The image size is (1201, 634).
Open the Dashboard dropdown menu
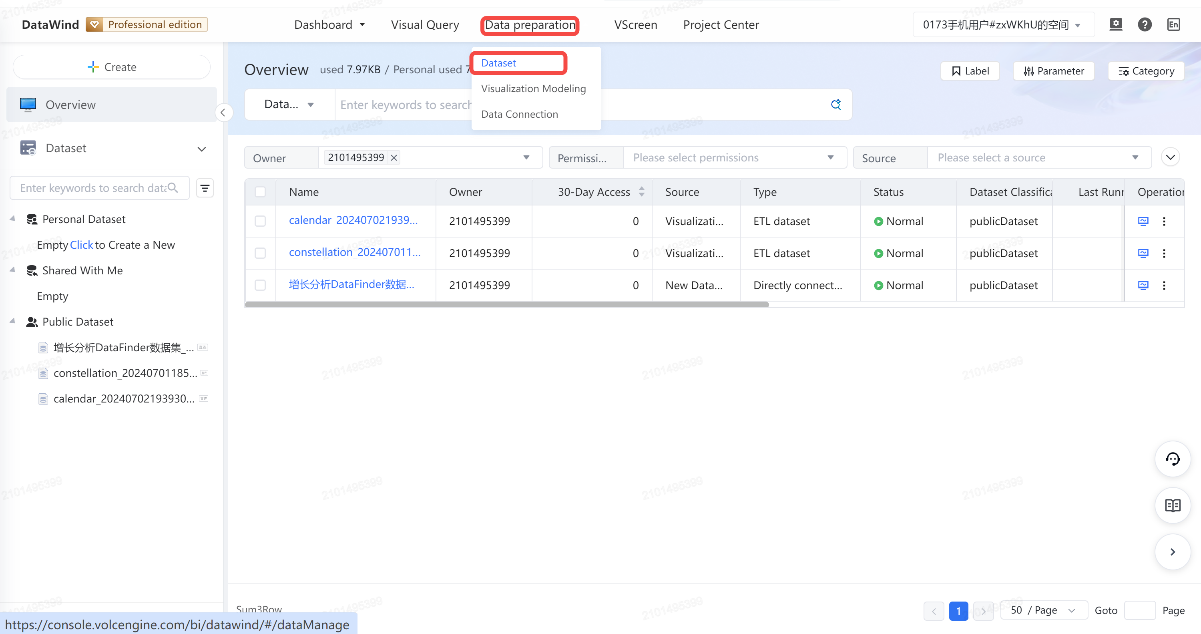point(329,24)
